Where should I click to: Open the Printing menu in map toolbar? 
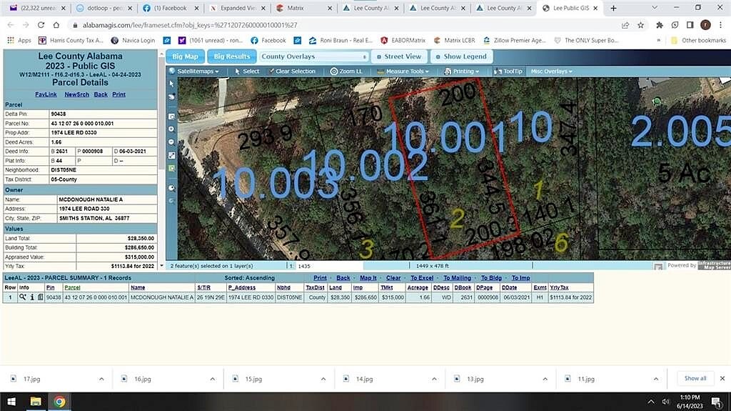point(464,71)
